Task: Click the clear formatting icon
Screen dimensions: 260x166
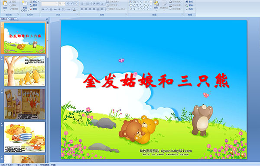Action: pyautogui.click(x=76, y=3)
